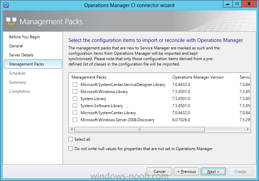Image resolution: width=259 pixels, height=181 pixels.
Task: Check System.Software.Library checkbox
Action: pos(75,105)
